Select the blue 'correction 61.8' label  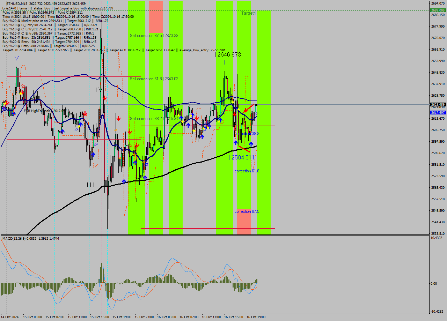click(247, 171)
